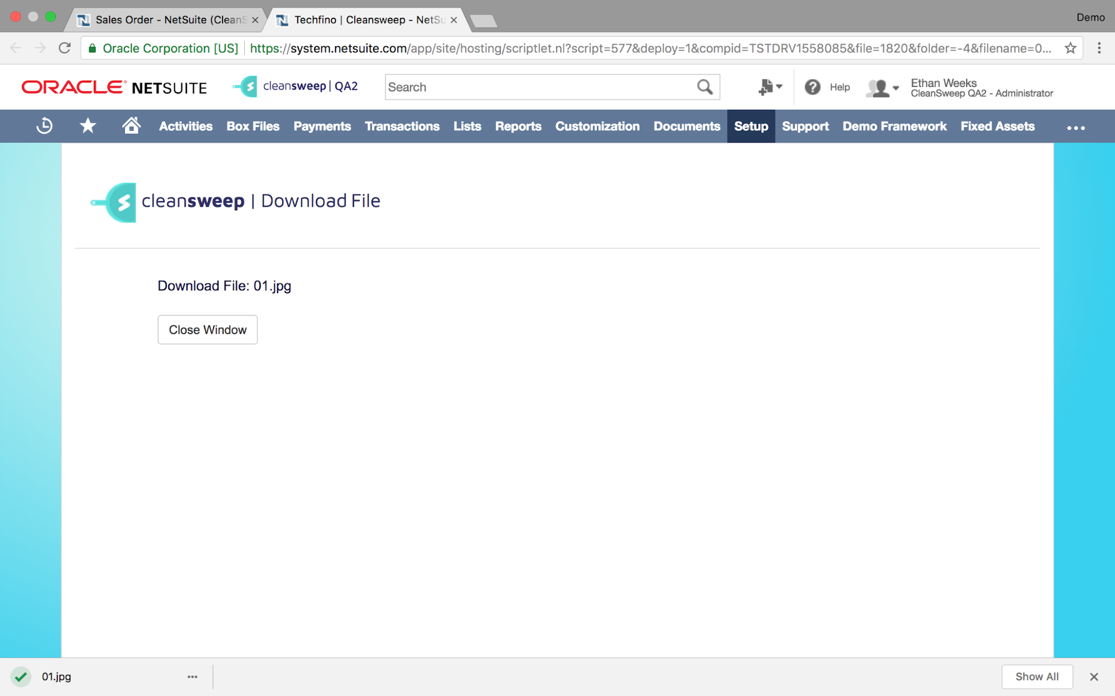Click the Close Window button

pos(207,330)
